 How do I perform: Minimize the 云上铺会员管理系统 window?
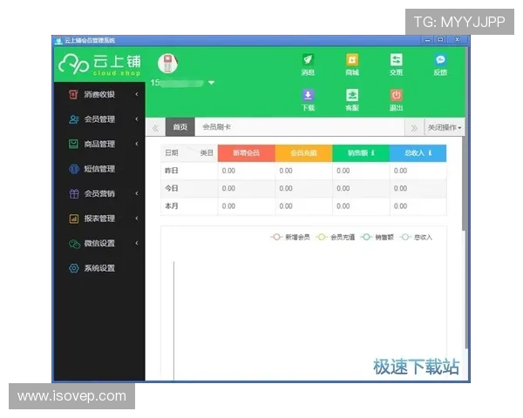428,40
